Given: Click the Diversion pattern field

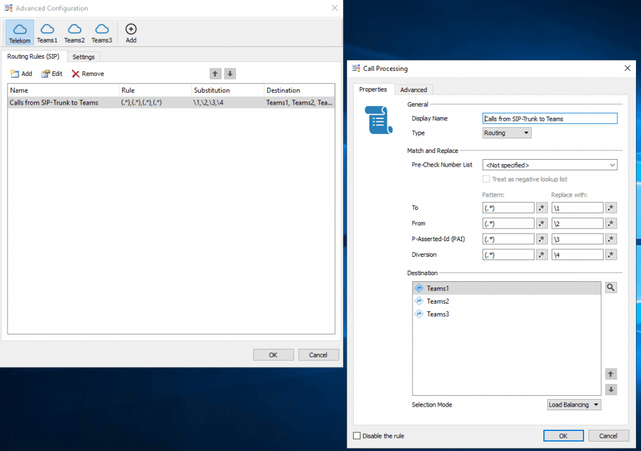Looking at the screenshot, I should point(508,254).
